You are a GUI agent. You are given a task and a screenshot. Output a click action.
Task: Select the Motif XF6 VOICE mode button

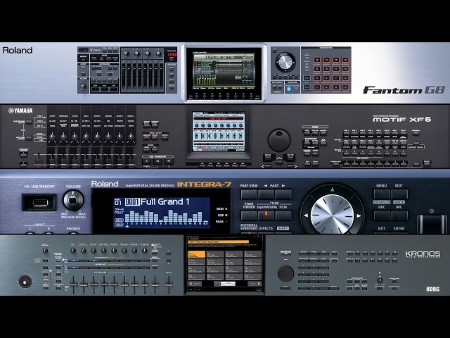[307, 132]
